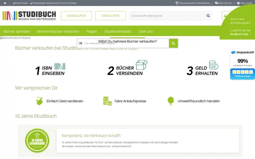
Task: Click the euro coins icon by Geld erhalten
Action: (214, 65)
